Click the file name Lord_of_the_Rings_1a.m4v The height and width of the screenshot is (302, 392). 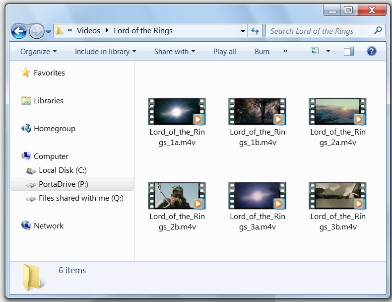pos(177,137)
